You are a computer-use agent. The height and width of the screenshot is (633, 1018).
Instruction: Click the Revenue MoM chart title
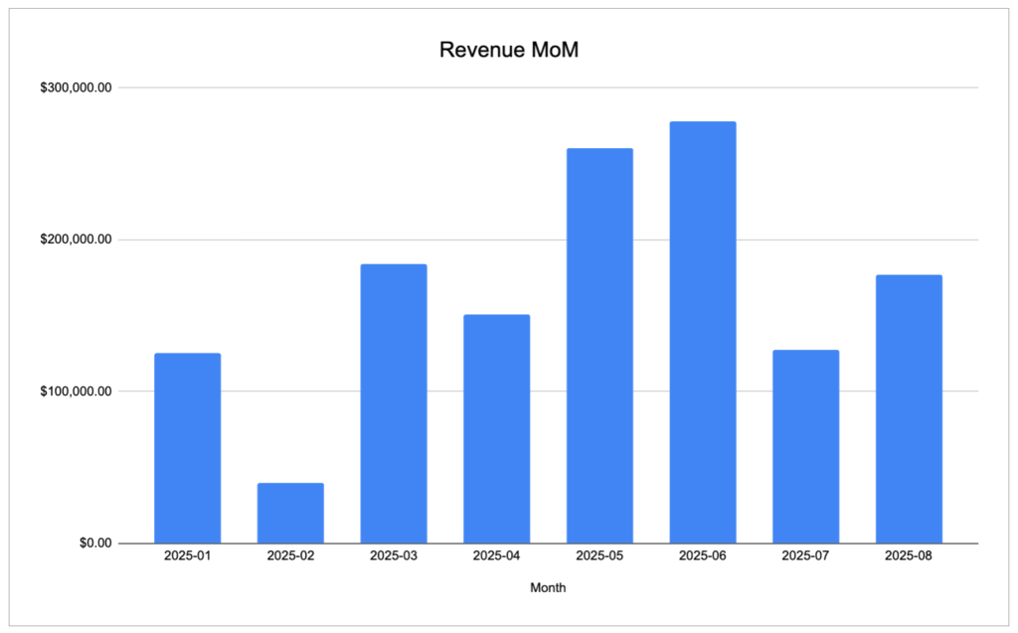tap(508, 51)
